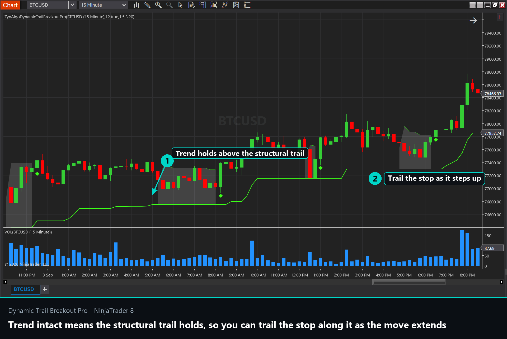Select the drawing tools pencil icon
507x339 pixels.
point(147,5)
